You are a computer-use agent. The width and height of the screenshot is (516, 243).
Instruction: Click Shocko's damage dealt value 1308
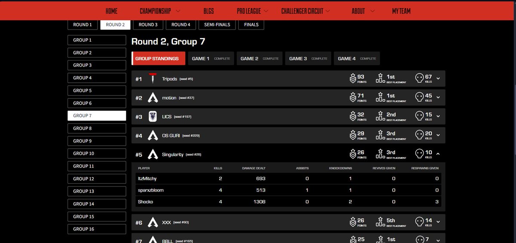click(x=259, y=202)
